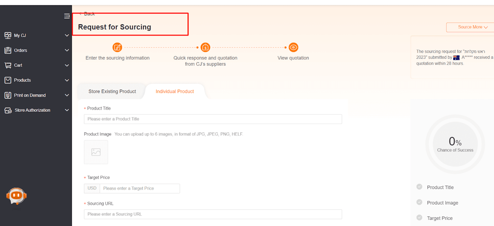Expand the Orders menu chevron

click(67, 50)
